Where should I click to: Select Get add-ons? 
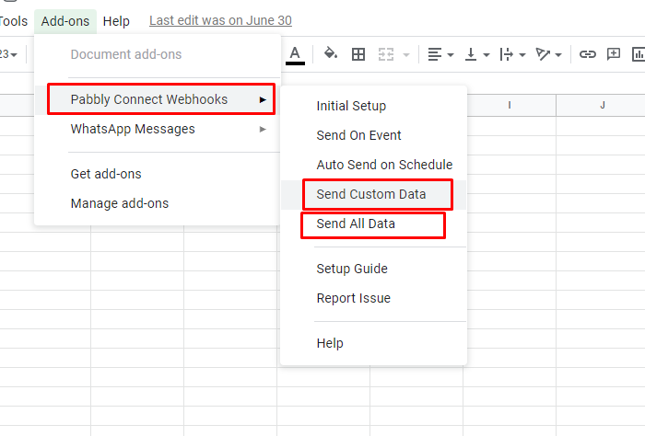158,174
